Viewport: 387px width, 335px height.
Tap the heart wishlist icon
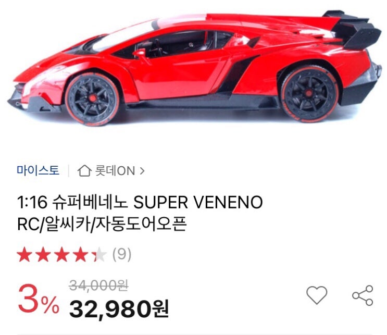(317, 295)
